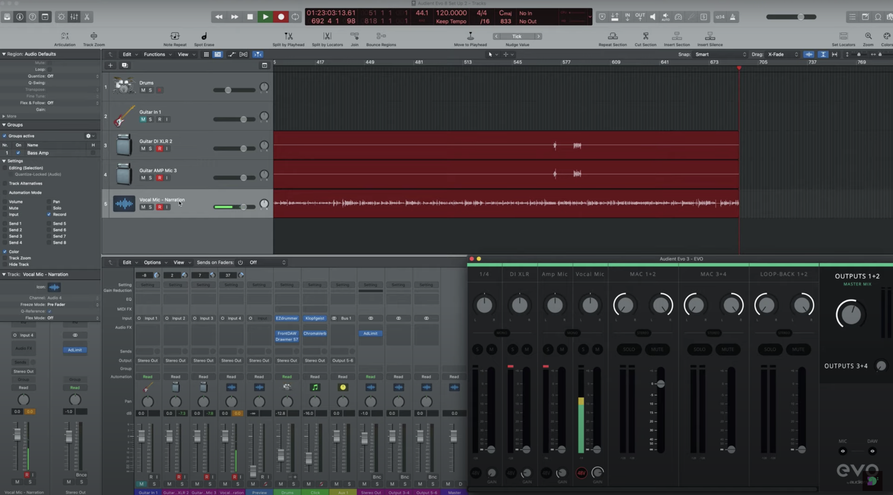The height and width of the screenshot is (495, 893).
Task: Toggle the Cycle loop button
Action: point(295,17)
